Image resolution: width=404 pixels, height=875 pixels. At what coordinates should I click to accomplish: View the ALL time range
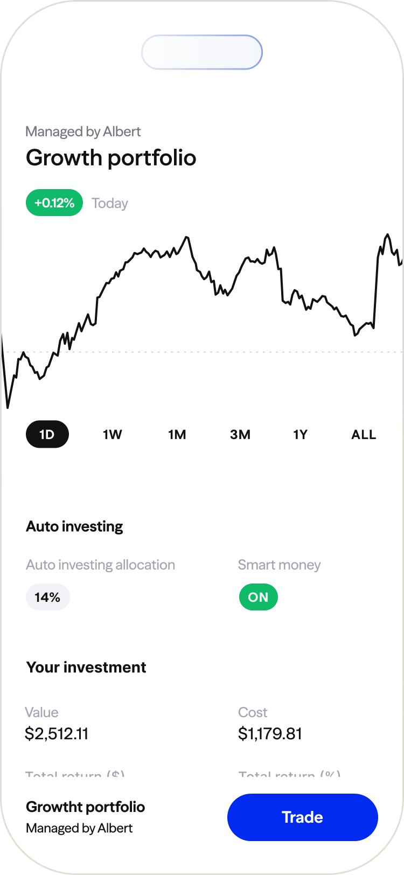[x=364, y=434]
